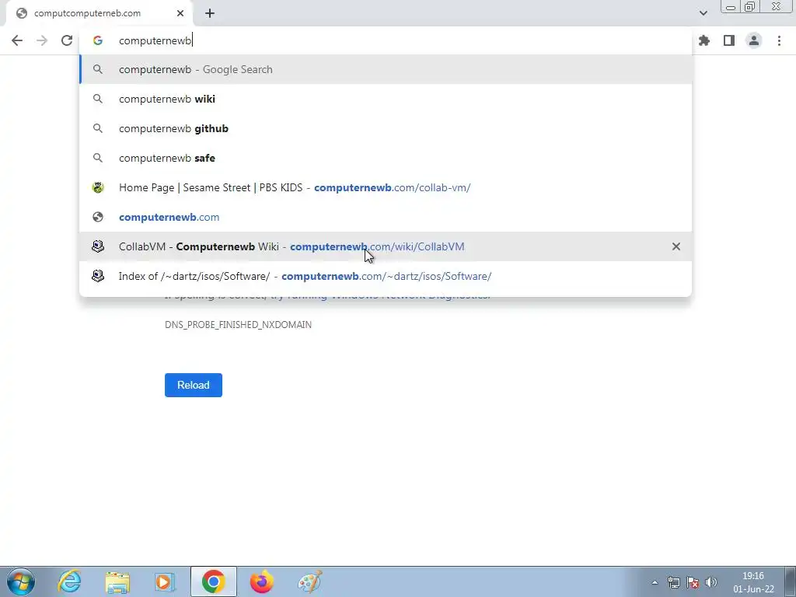
Task: Go back using the Back arrow
Action: pos(17,40)
